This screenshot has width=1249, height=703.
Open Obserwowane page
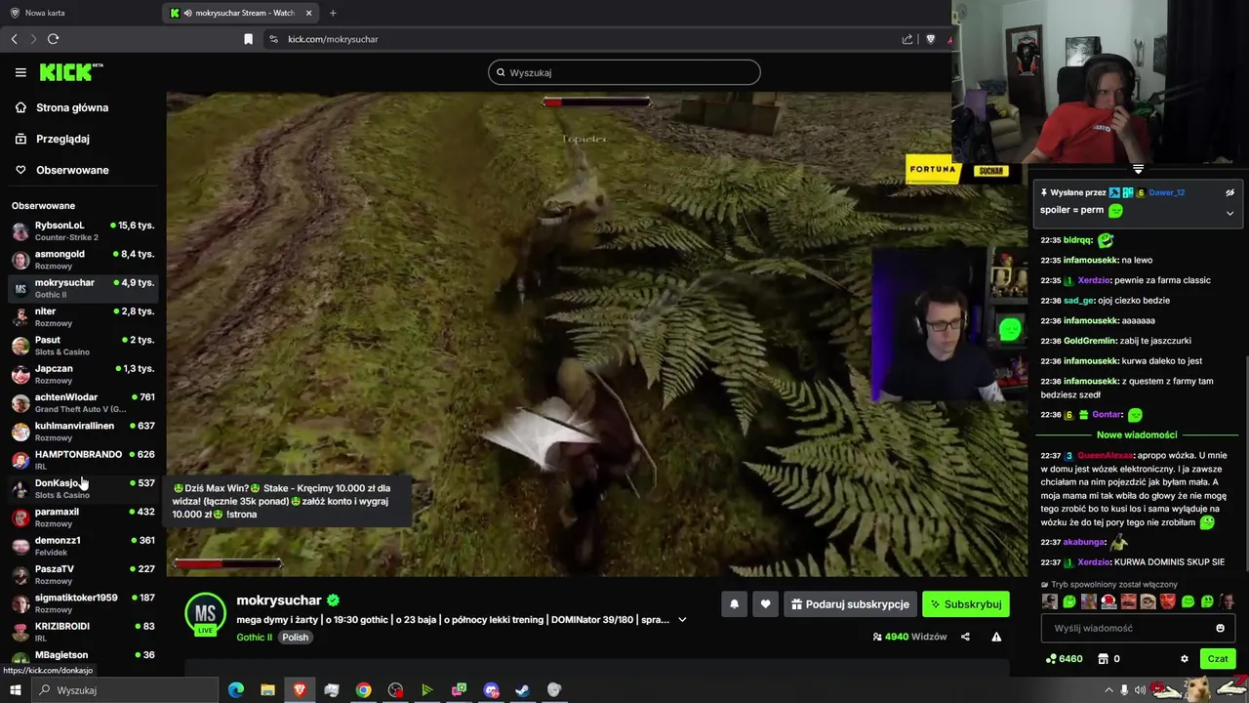72,170
